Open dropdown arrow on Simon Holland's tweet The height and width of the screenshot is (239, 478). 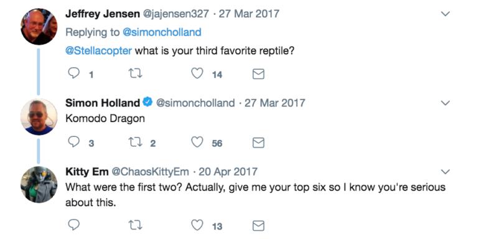point(446,103)
